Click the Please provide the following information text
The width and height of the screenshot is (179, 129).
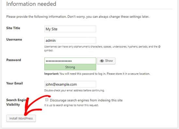pyautogui.click(x=78, y=17)
